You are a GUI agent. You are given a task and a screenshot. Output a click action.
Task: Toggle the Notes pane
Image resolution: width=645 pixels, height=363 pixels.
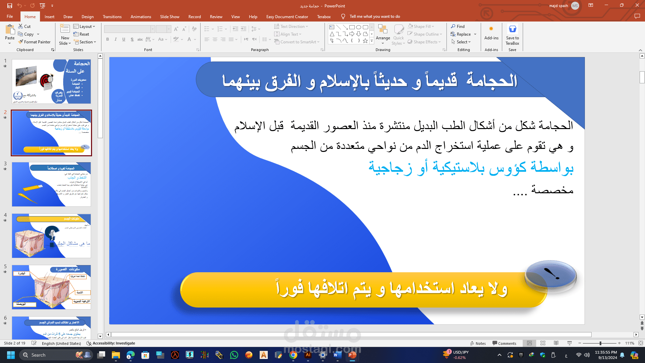(x=478, y=343)
